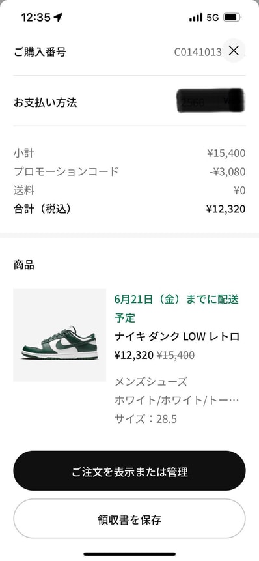Tap the battery icon in status bar
This screenshot has width=259, height=561.
(x=232, y=17)
